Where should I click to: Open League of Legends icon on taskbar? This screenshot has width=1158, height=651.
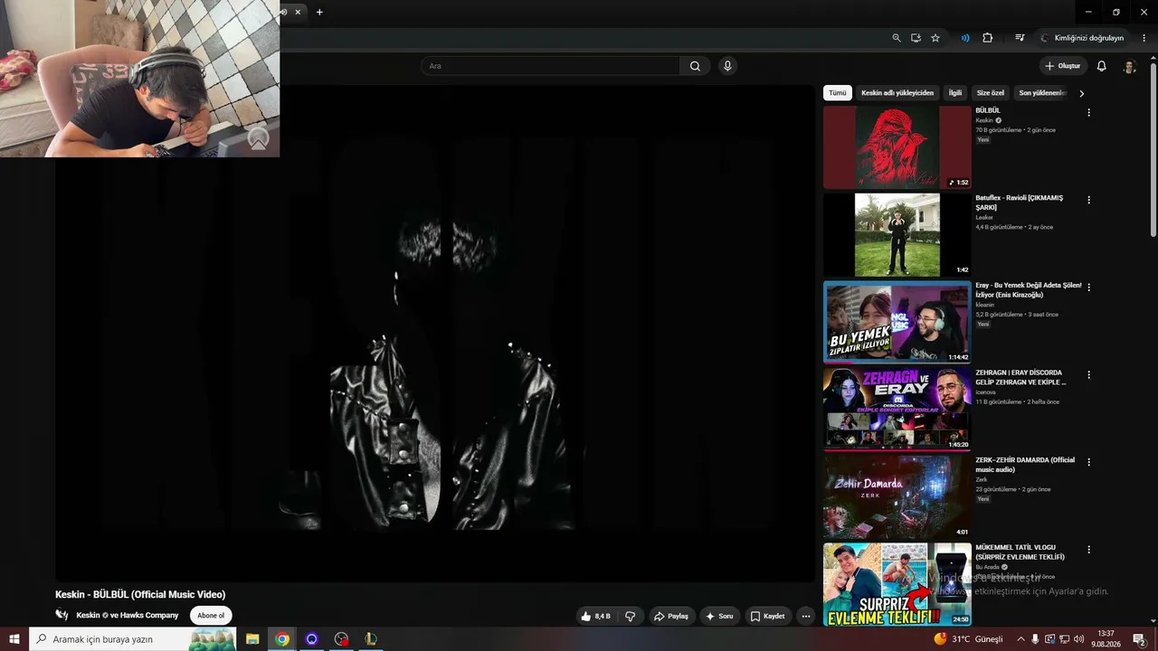[x=370, y=639]
